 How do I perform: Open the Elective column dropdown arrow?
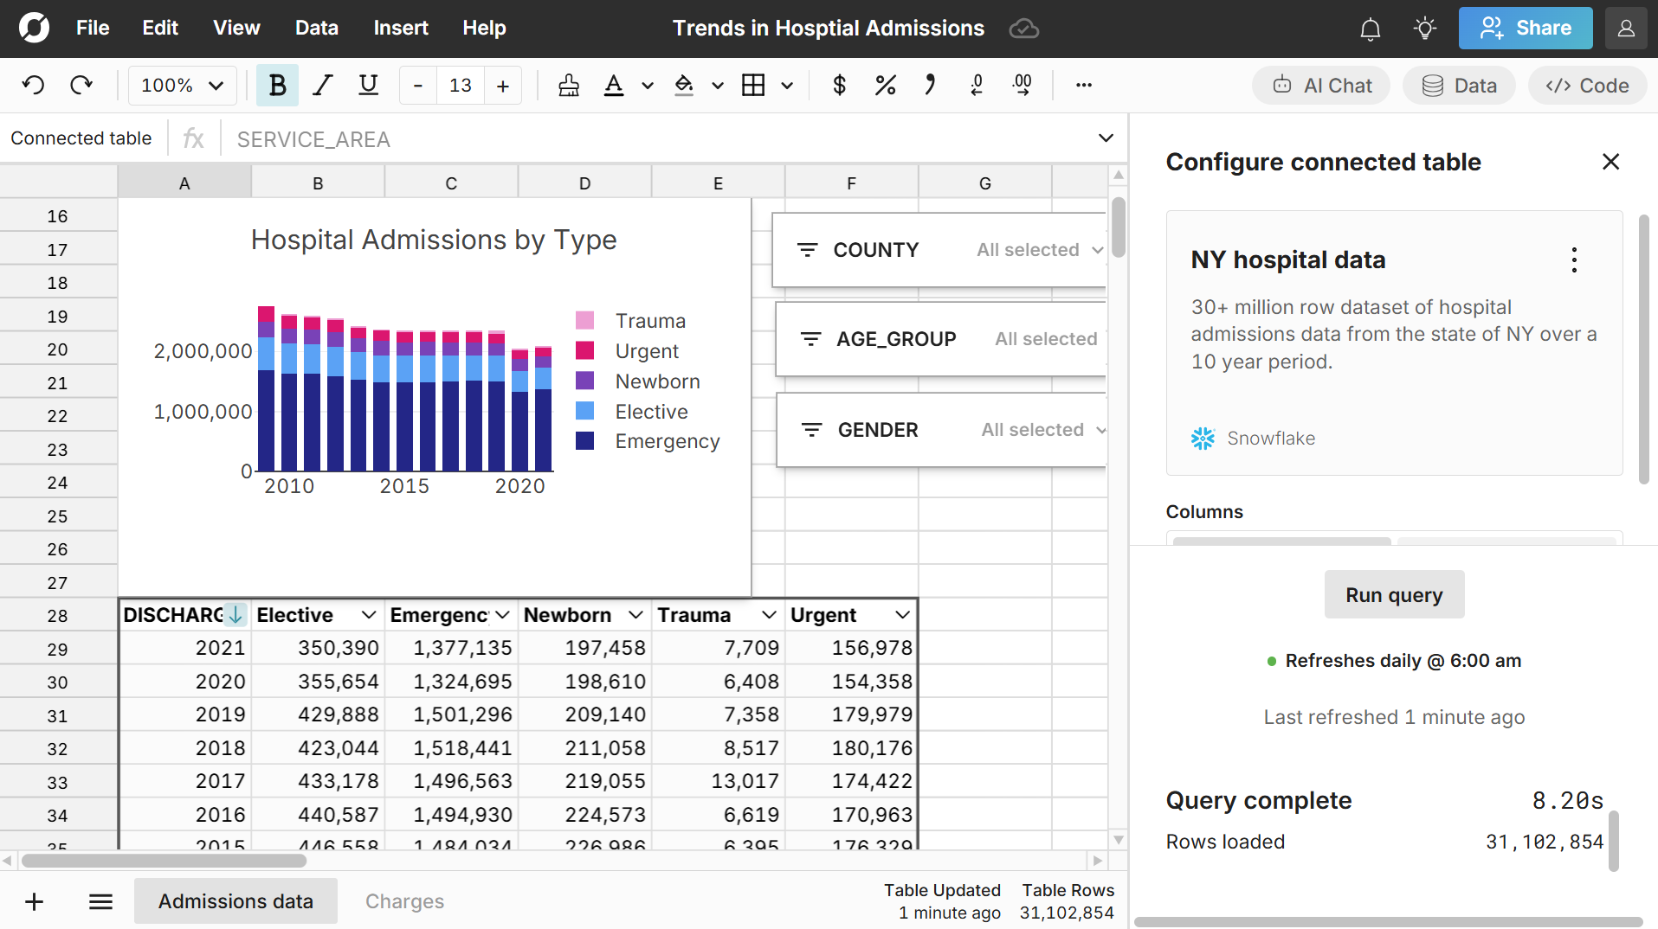point(369,615)
